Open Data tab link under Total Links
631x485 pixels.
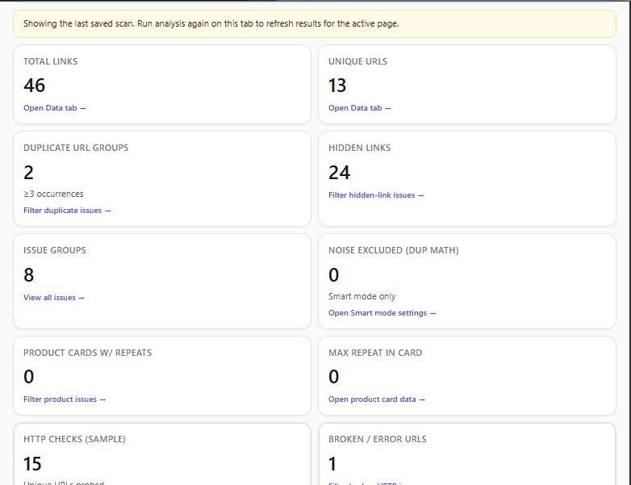point(54,108)
